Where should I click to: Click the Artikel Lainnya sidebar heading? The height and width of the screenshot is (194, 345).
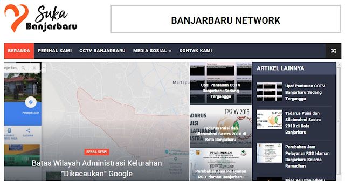tap(280, 68)
